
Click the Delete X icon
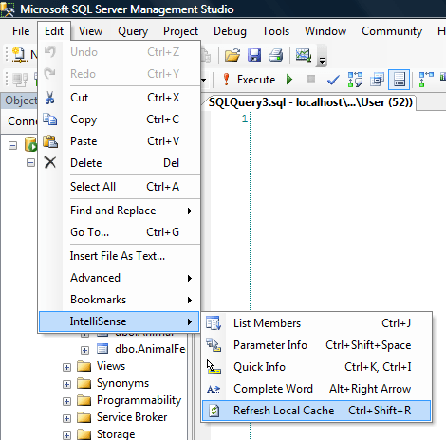coord(50,163)
